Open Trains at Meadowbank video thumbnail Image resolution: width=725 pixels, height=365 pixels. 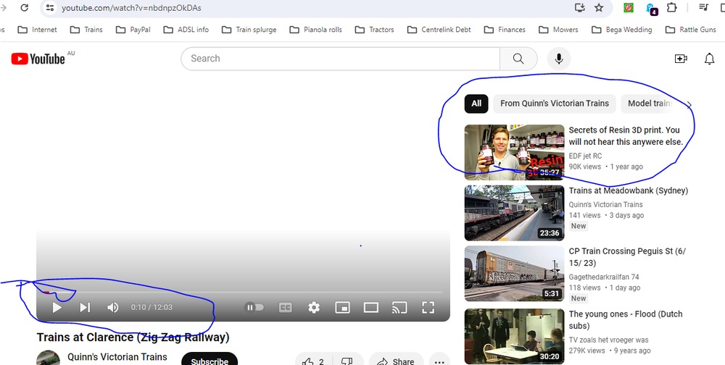[514, 213]
